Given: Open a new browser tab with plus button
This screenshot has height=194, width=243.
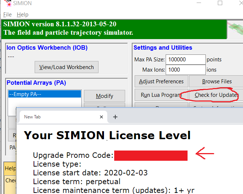Looking at the screenshot, I should (x=115, y=117).
